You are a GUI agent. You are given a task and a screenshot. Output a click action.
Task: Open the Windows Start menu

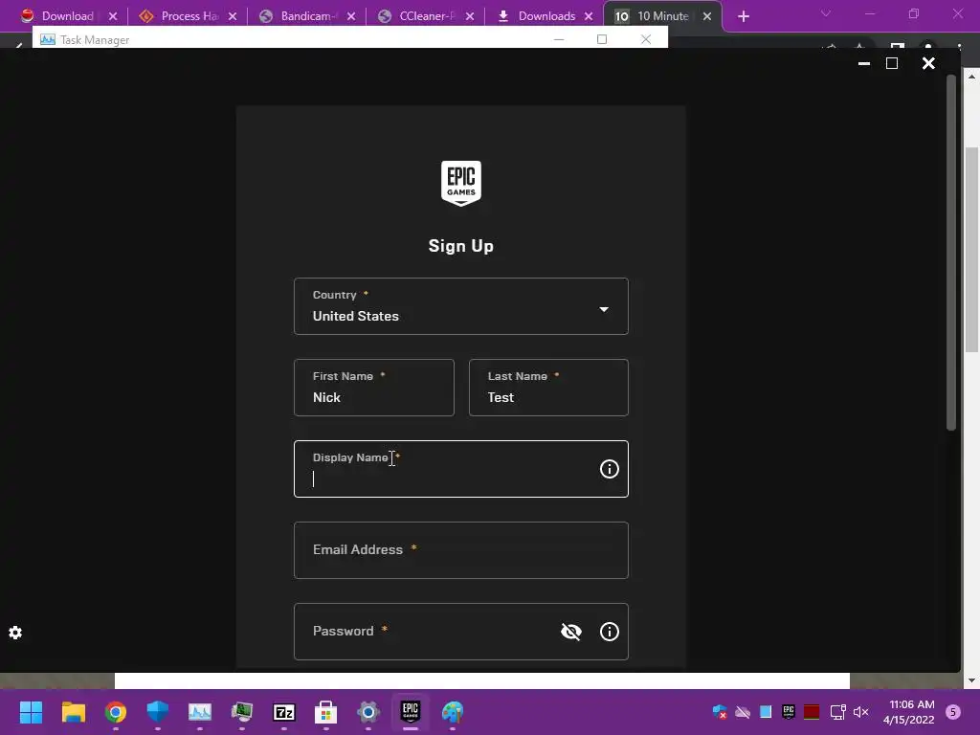coord(31,712)
